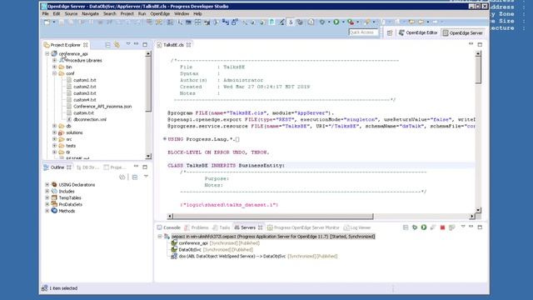Maximize the Servers view panel
The width and height of the screenshot is (533, 300).
click(x=480, y=227)
